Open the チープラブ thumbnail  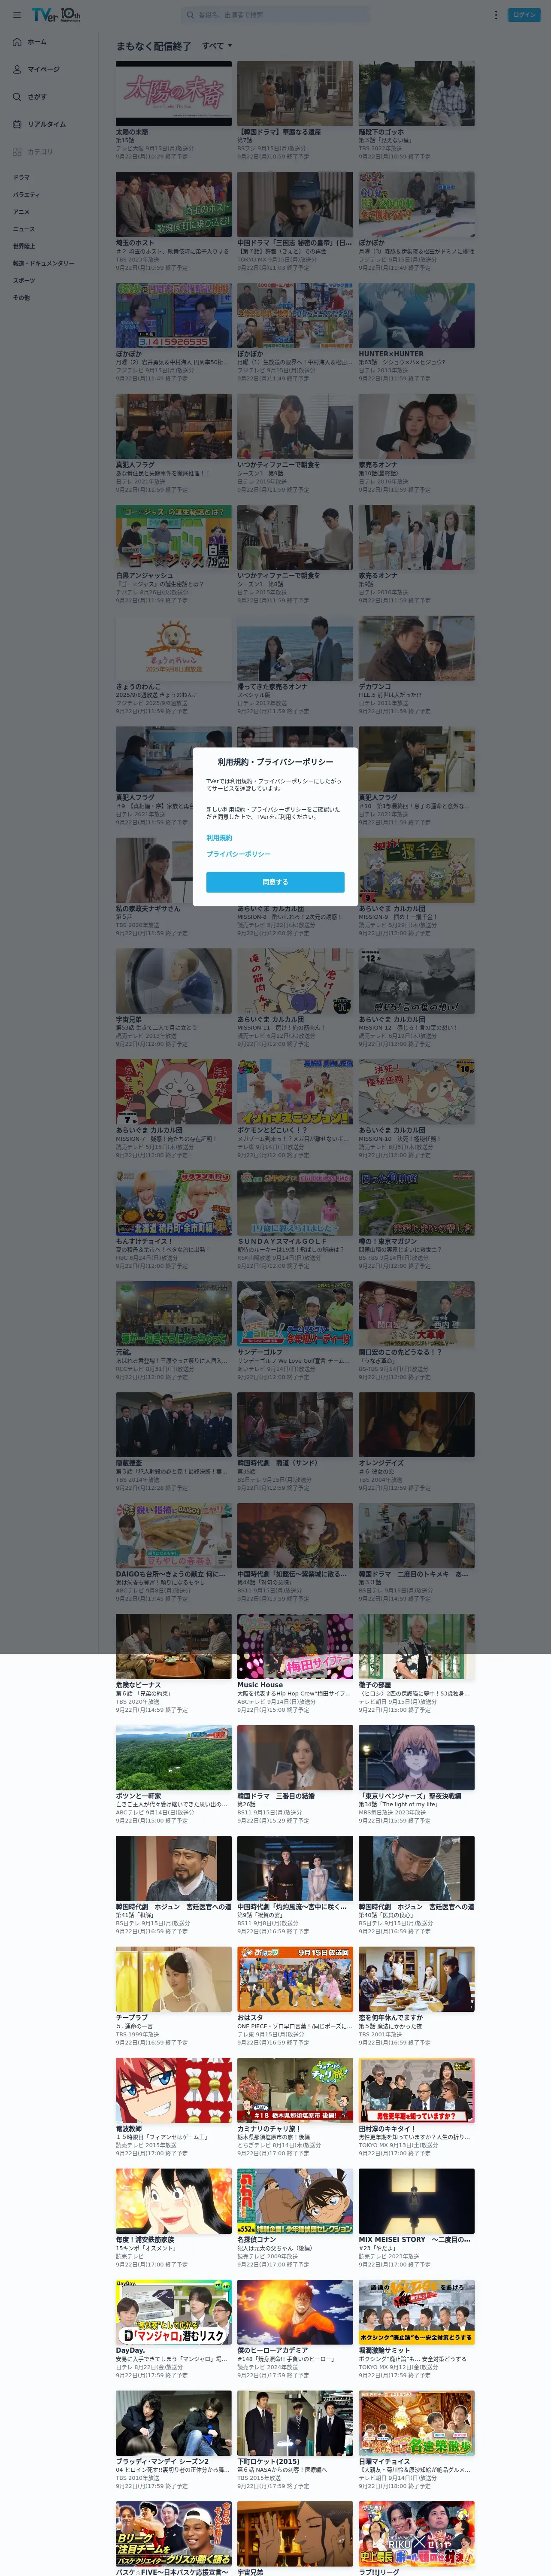click(174, 1979)
